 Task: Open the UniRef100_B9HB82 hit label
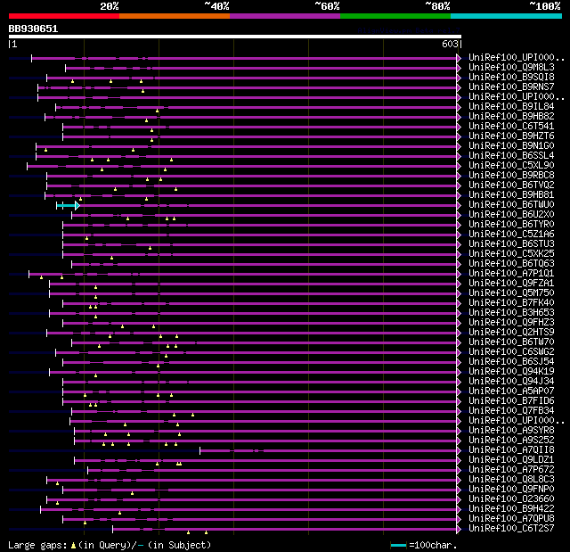coord(511,117)
